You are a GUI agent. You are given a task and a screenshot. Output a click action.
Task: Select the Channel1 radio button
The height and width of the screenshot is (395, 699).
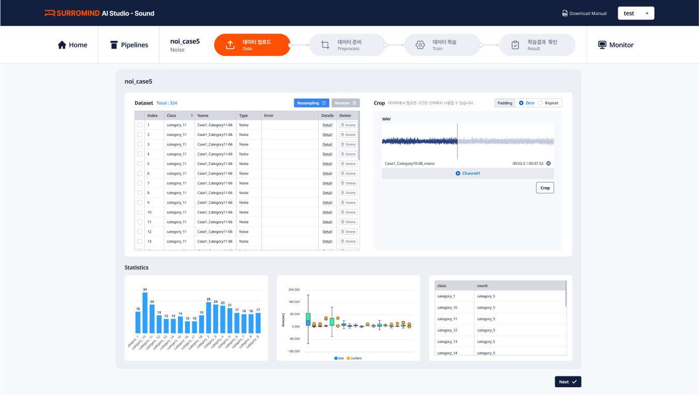tap(458, 173)
